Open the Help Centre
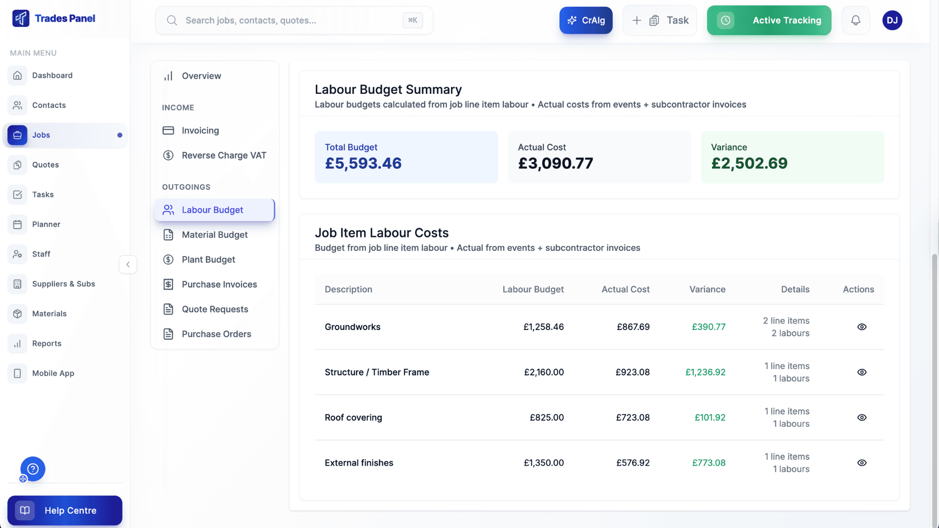 65,510
